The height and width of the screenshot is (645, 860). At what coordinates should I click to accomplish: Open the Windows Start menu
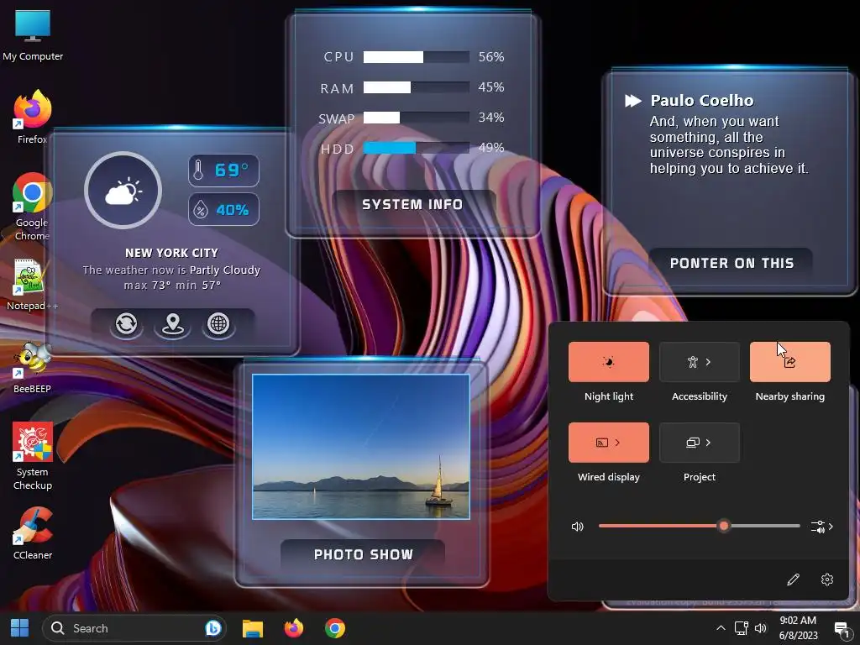click(x=20, y=628)
